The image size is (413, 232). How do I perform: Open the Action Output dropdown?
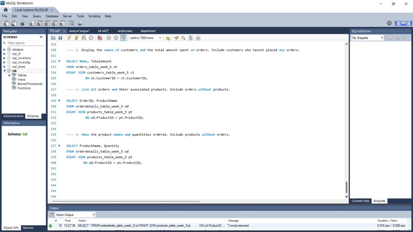pyautogui.click(x=75, y=215)
